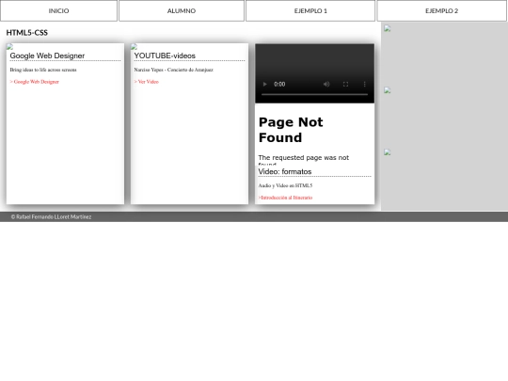
Task: Click bottom broken image in gray sidebar
Action: tap(388, 152)
